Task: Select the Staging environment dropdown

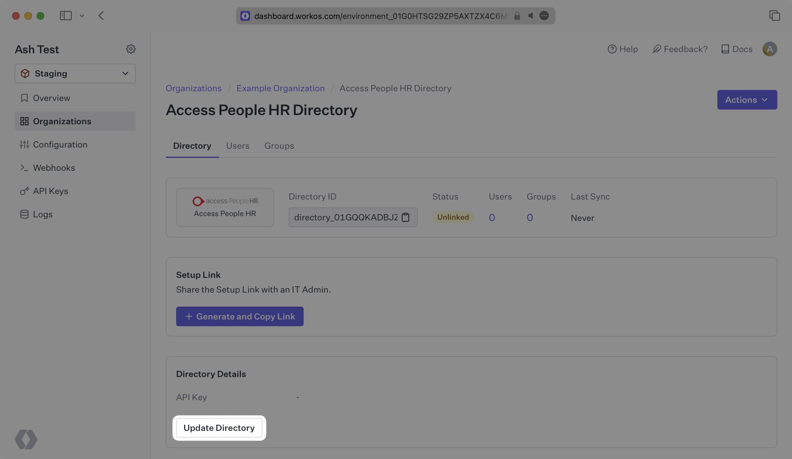Action: (x=75, y=73)
